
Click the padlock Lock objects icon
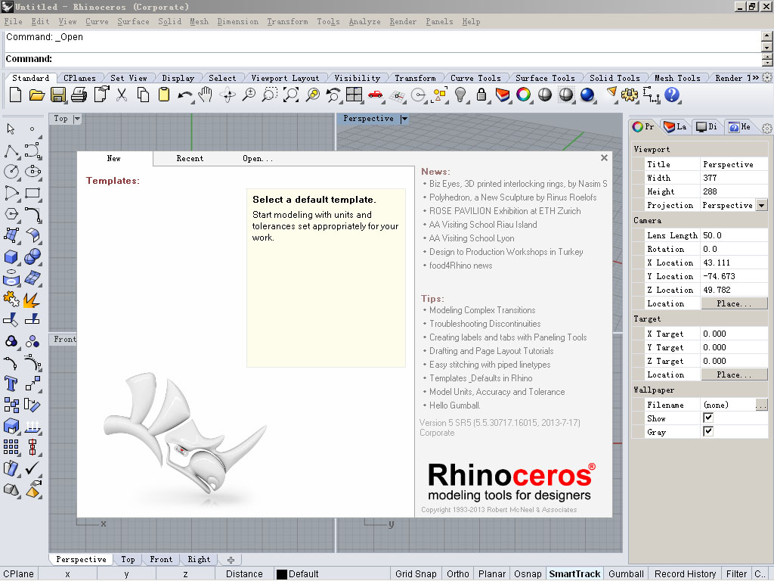click(481, 95)
